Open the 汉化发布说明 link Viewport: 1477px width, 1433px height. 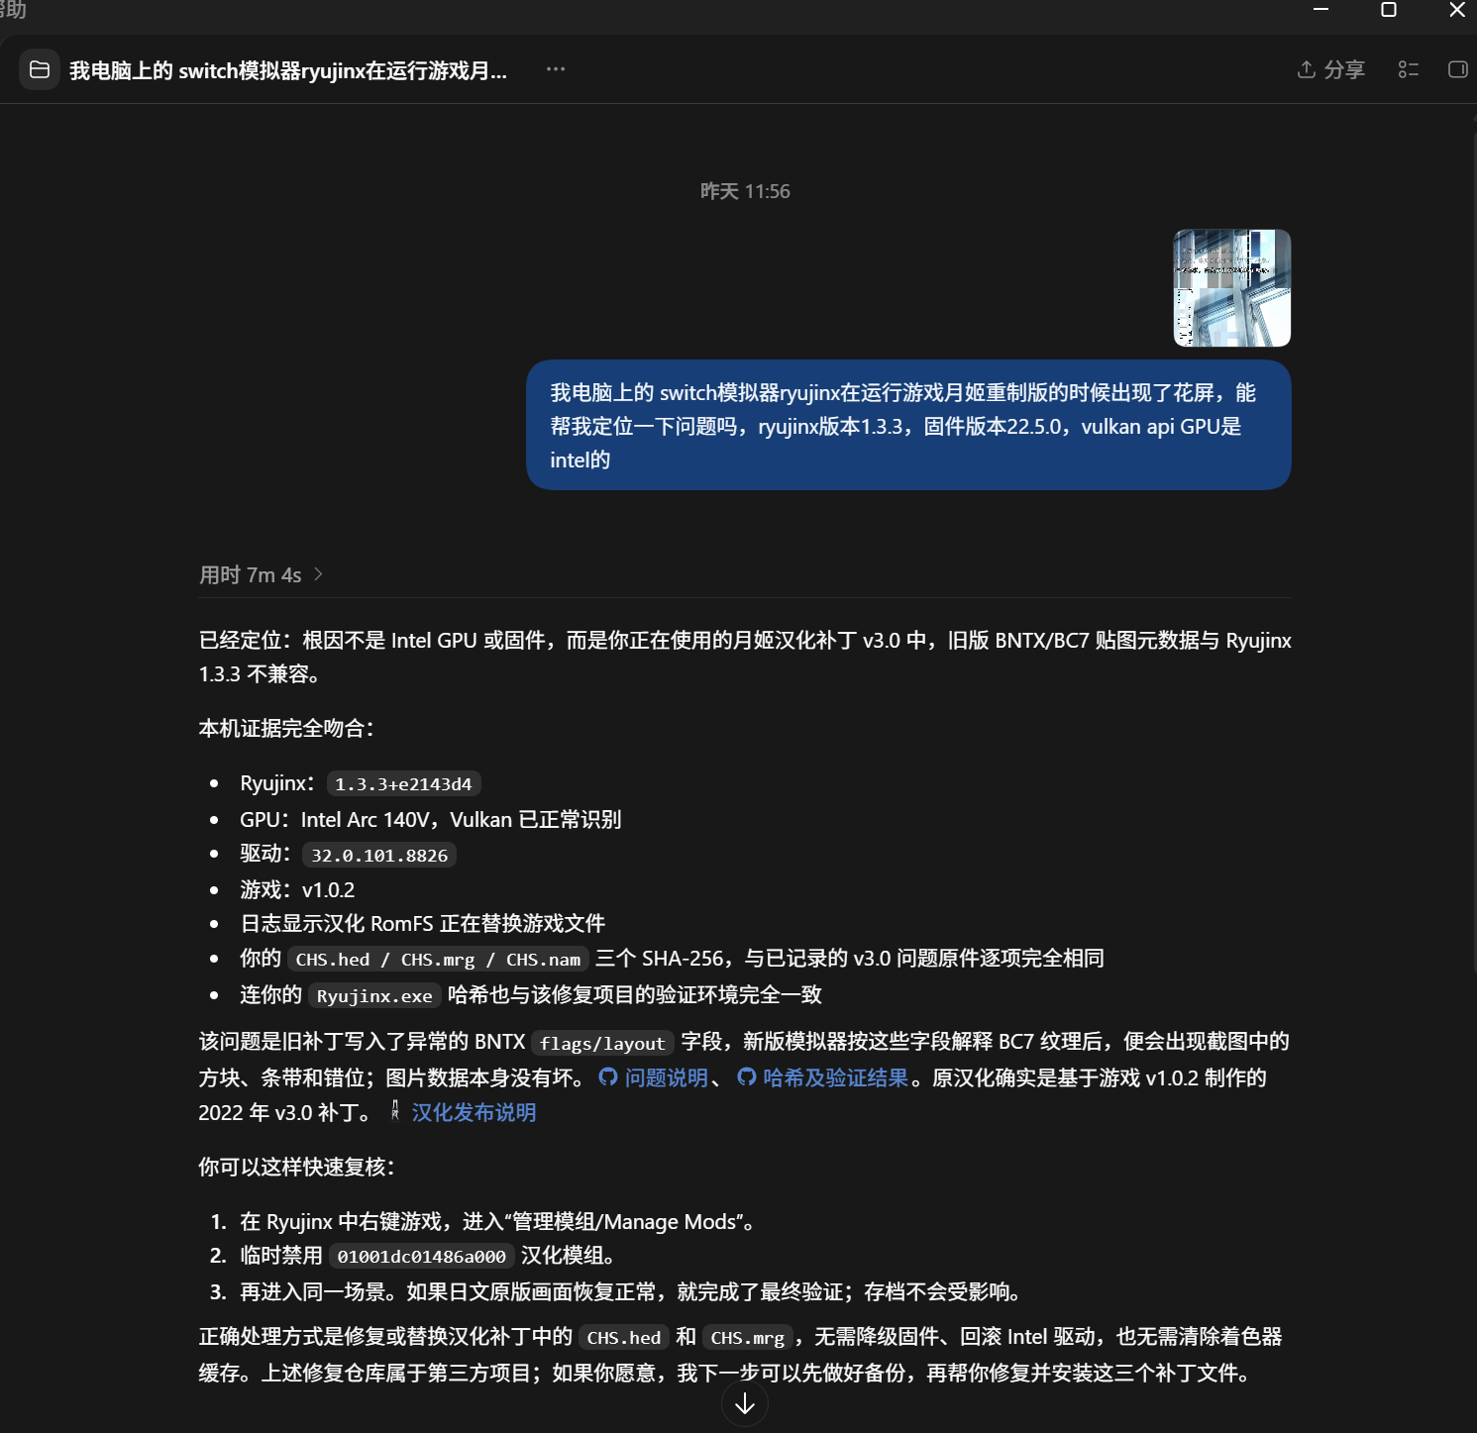474,1112
